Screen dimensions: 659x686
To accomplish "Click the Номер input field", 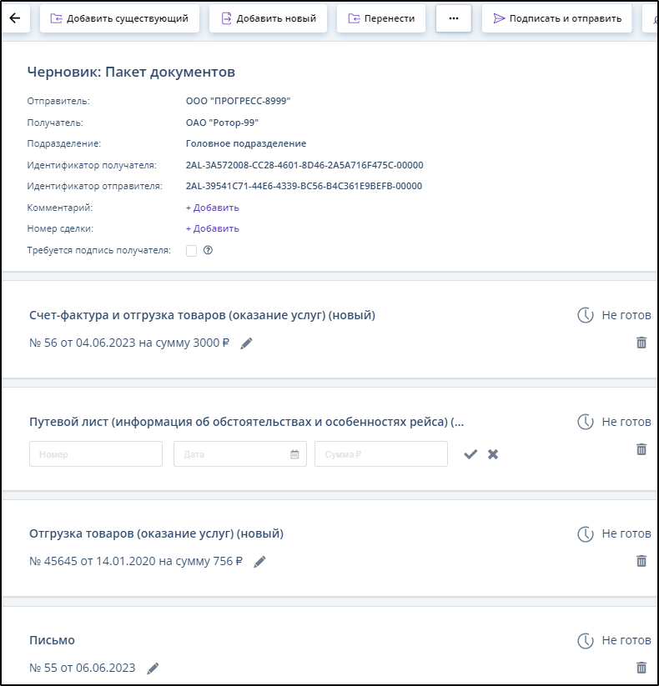I will 96,454.
